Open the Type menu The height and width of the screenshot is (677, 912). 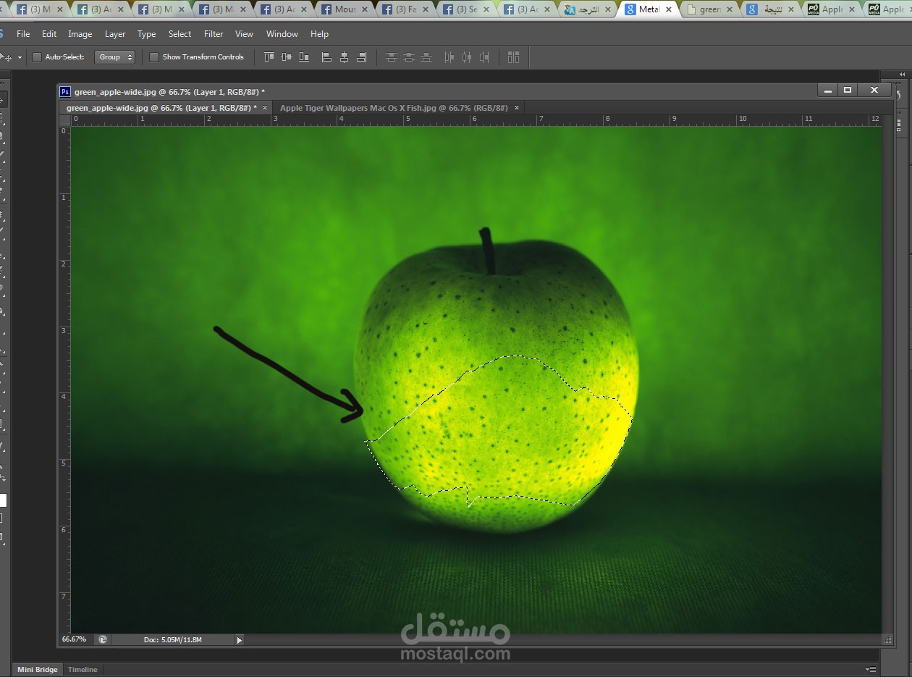147,34
